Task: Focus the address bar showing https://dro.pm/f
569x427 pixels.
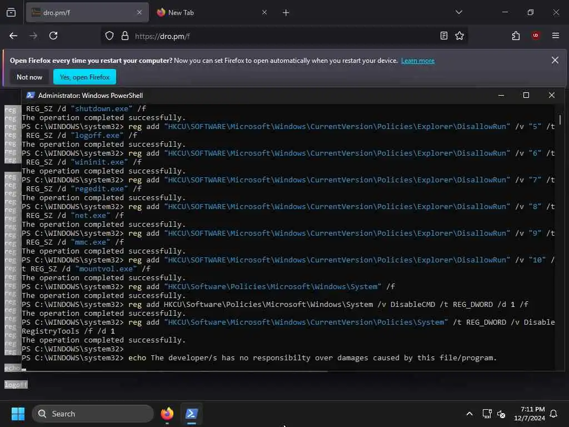Action: point(285,36)
